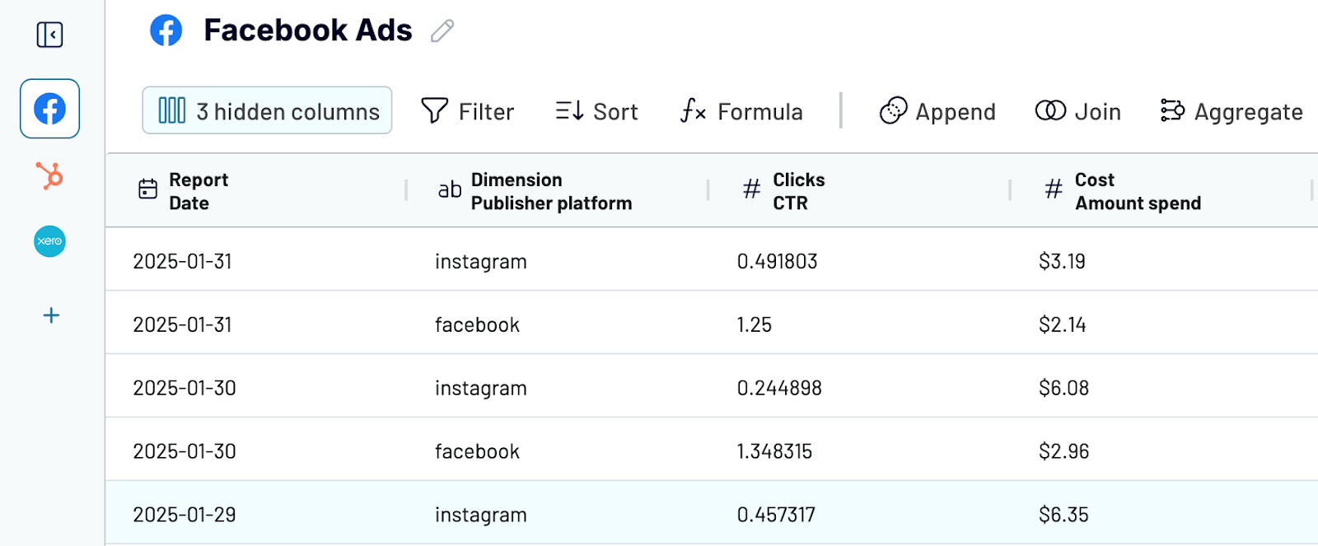Click the Append icon
The width and height of the screenshot is (1318, 546).
point(894,110)
